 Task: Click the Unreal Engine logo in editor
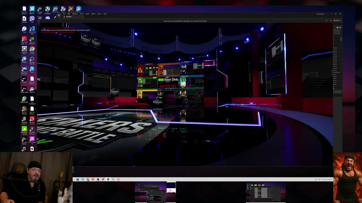[x=59, y=16]
